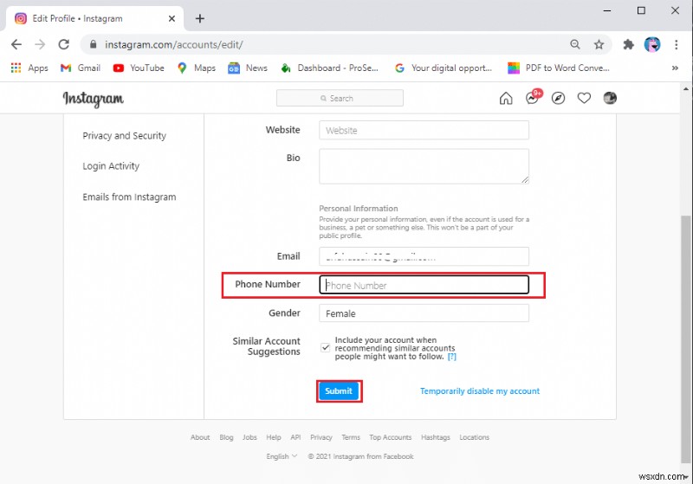Toggle Similar Account Suggestions checkbox
Screen dimensions: 693x484
click(x=326, y=347)
